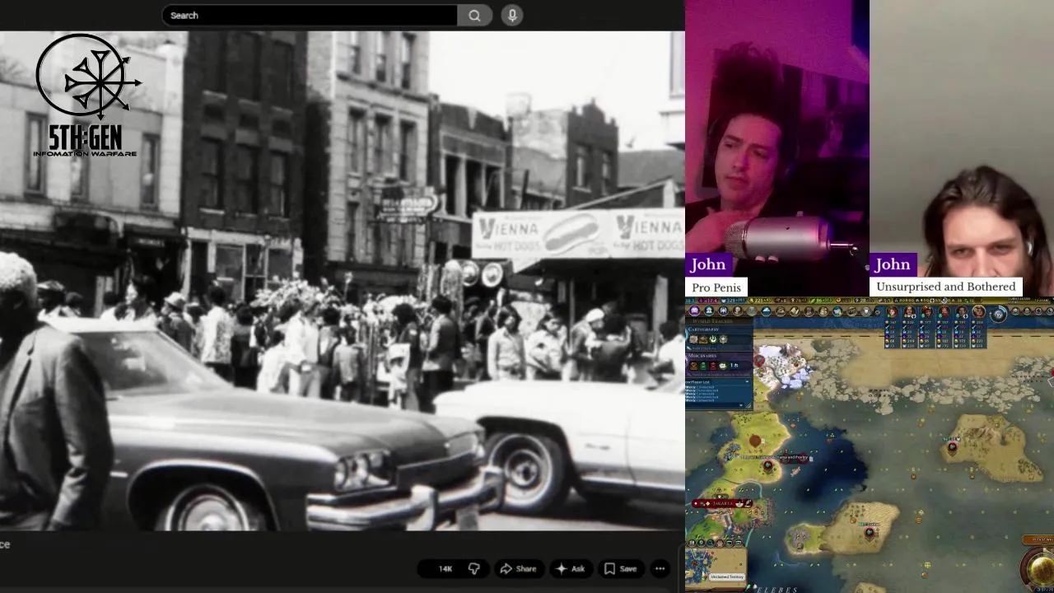
Task: Collapse the player list panel arrow
Action: point(747,382)
